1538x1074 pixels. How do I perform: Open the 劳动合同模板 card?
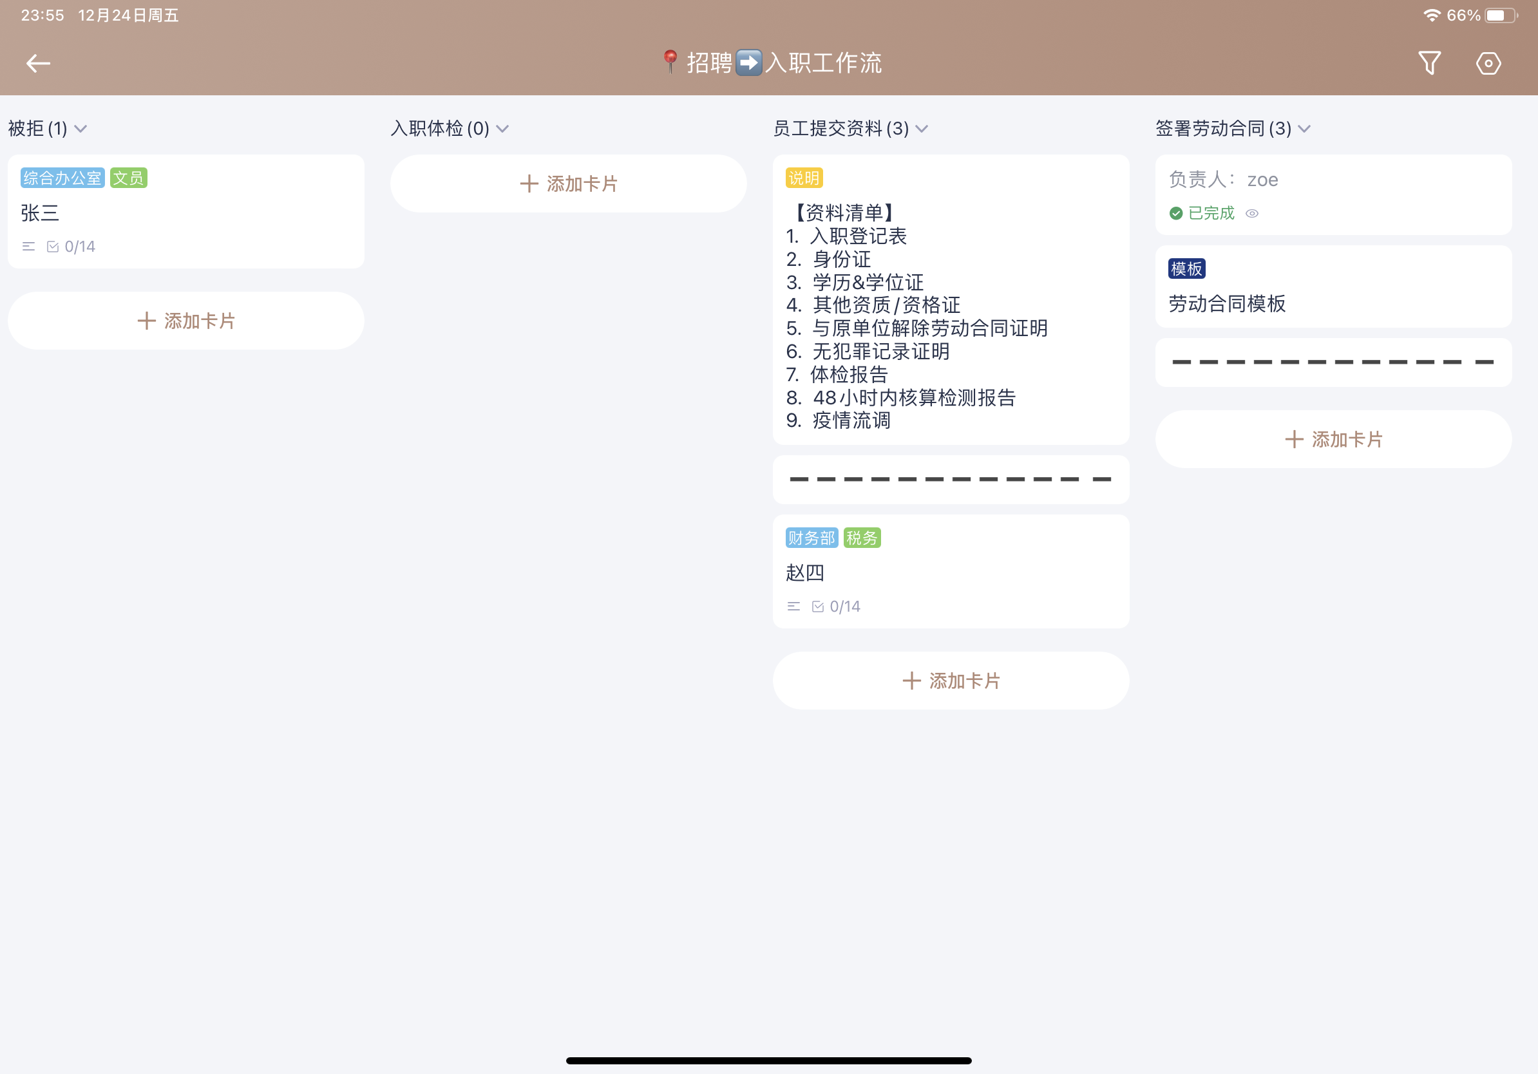click(1333, 287)
